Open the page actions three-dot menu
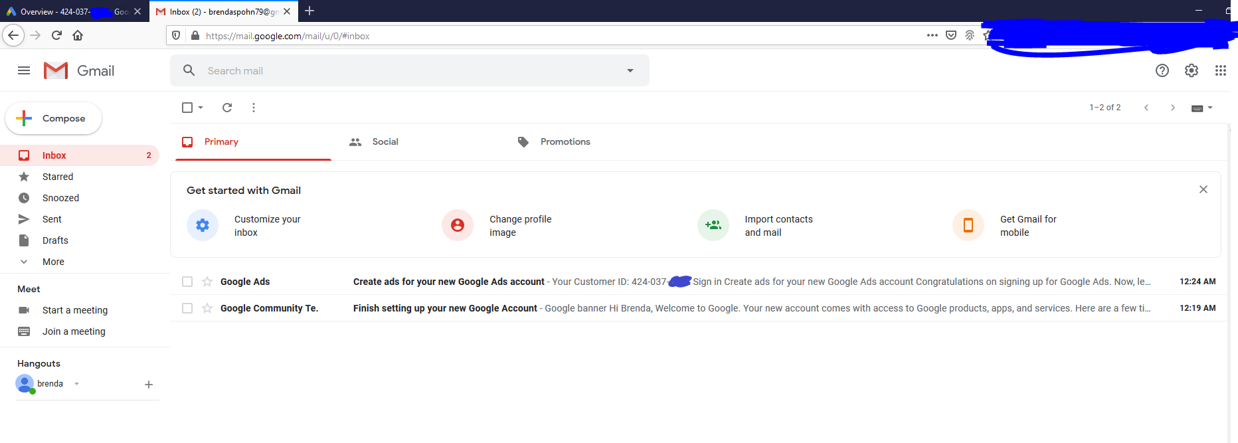Viewport: 1238px width, 443px height. [932, 35]
